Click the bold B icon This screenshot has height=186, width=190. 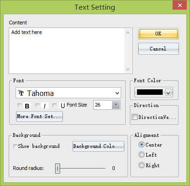coord(27,106)
